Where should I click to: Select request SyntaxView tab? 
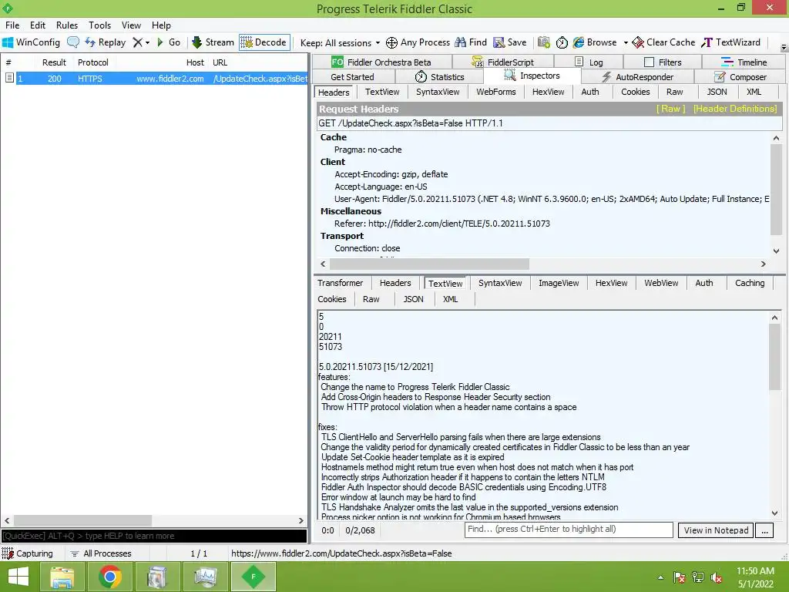pyautogui.click(x=438, y=92)
